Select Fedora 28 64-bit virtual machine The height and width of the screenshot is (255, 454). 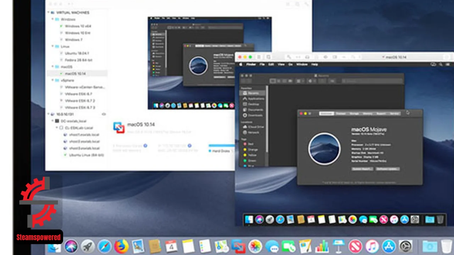[x=78, y=60]
